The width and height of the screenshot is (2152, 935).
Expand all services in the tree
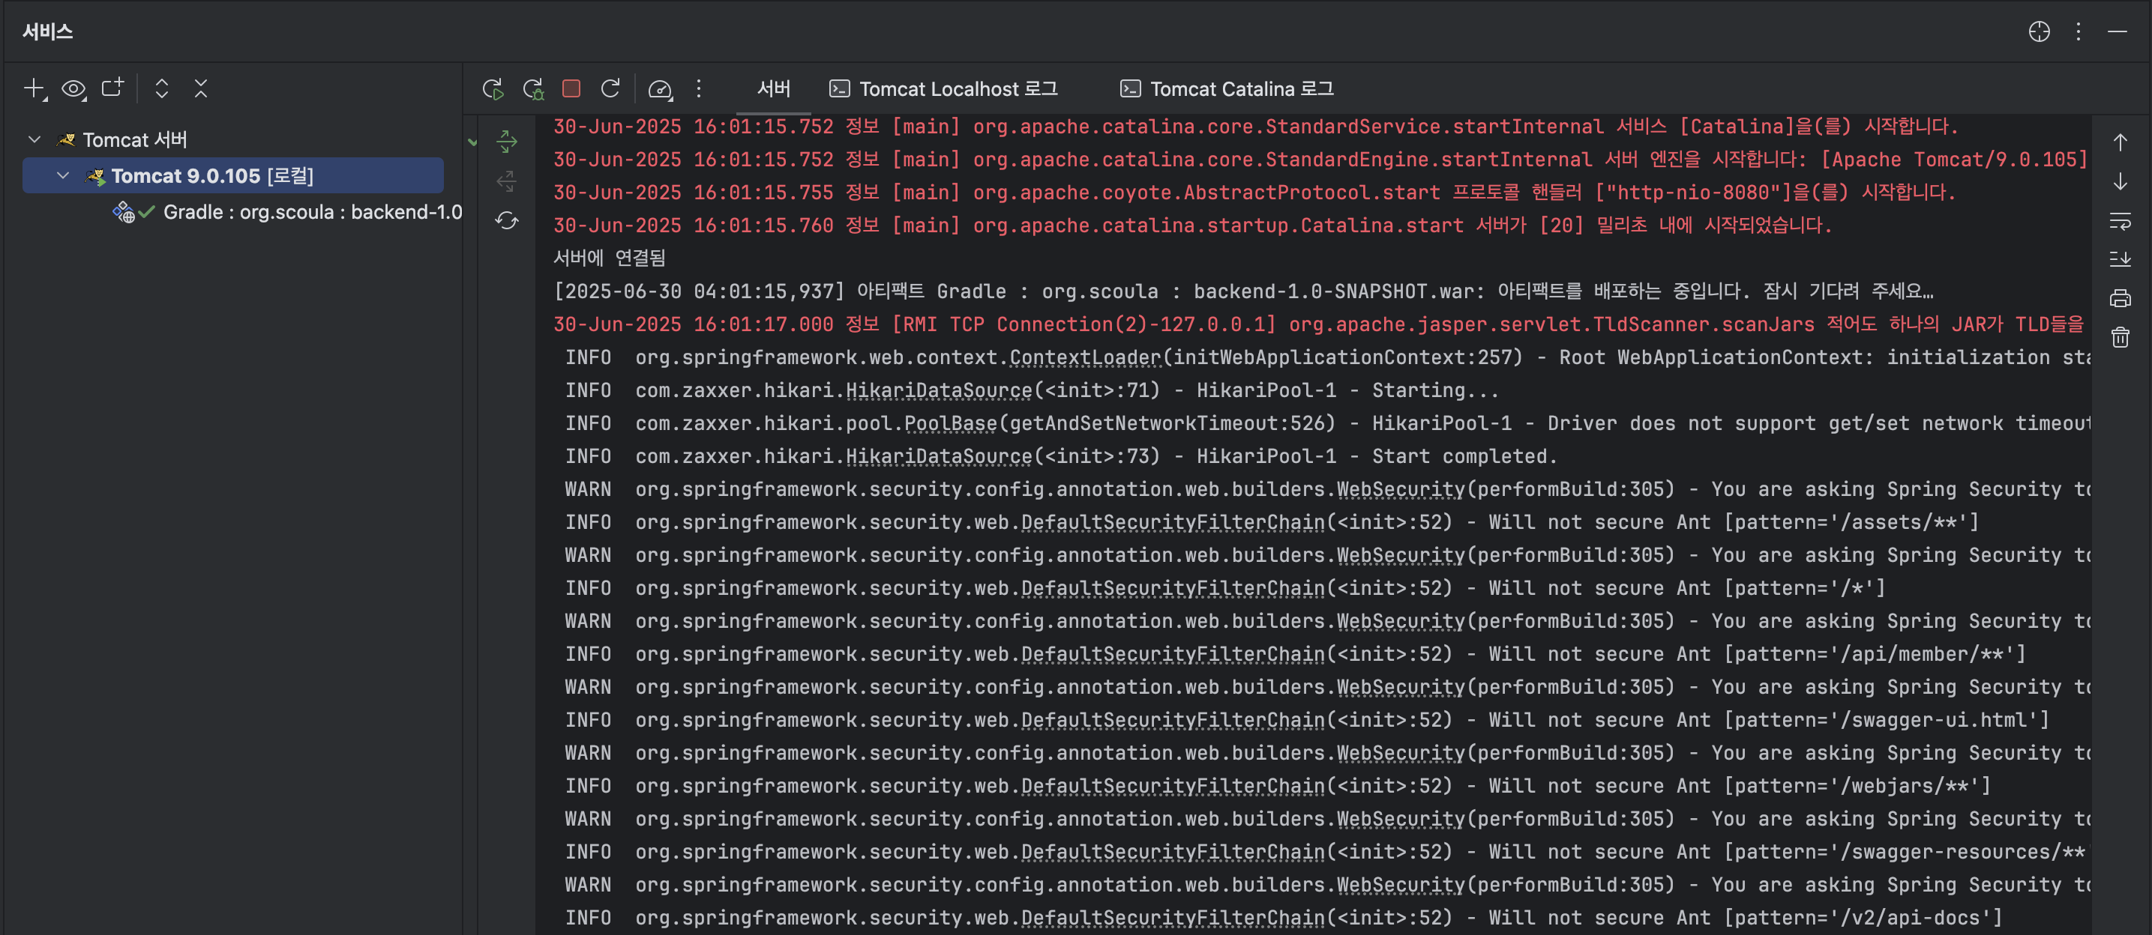coord(162,88)
